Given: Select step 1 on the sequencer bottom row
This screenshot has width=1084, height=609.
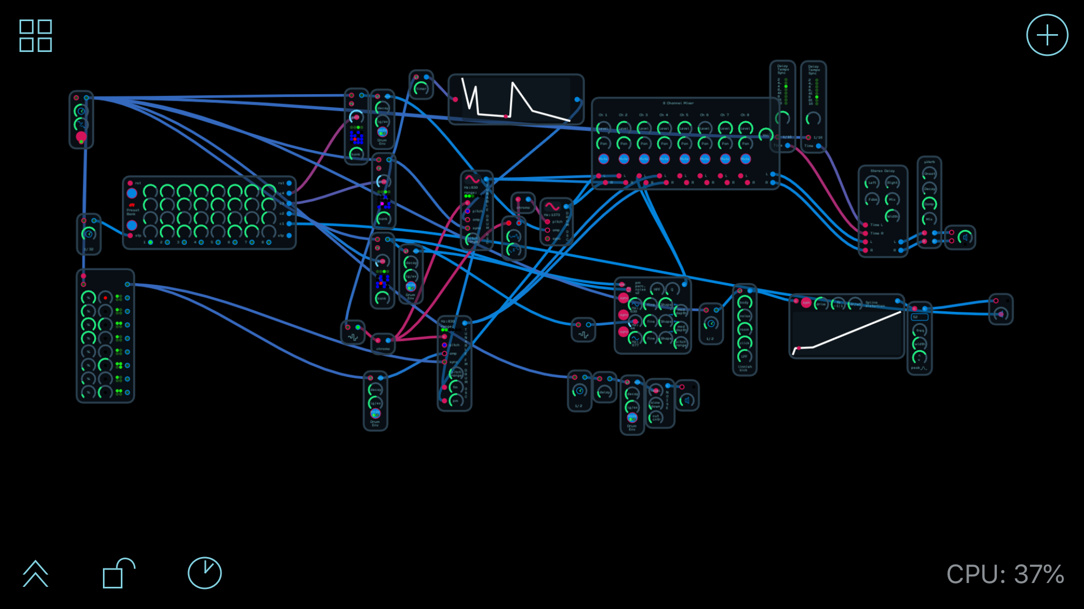Looking at the screenshot, I should (x=151, y=242).
